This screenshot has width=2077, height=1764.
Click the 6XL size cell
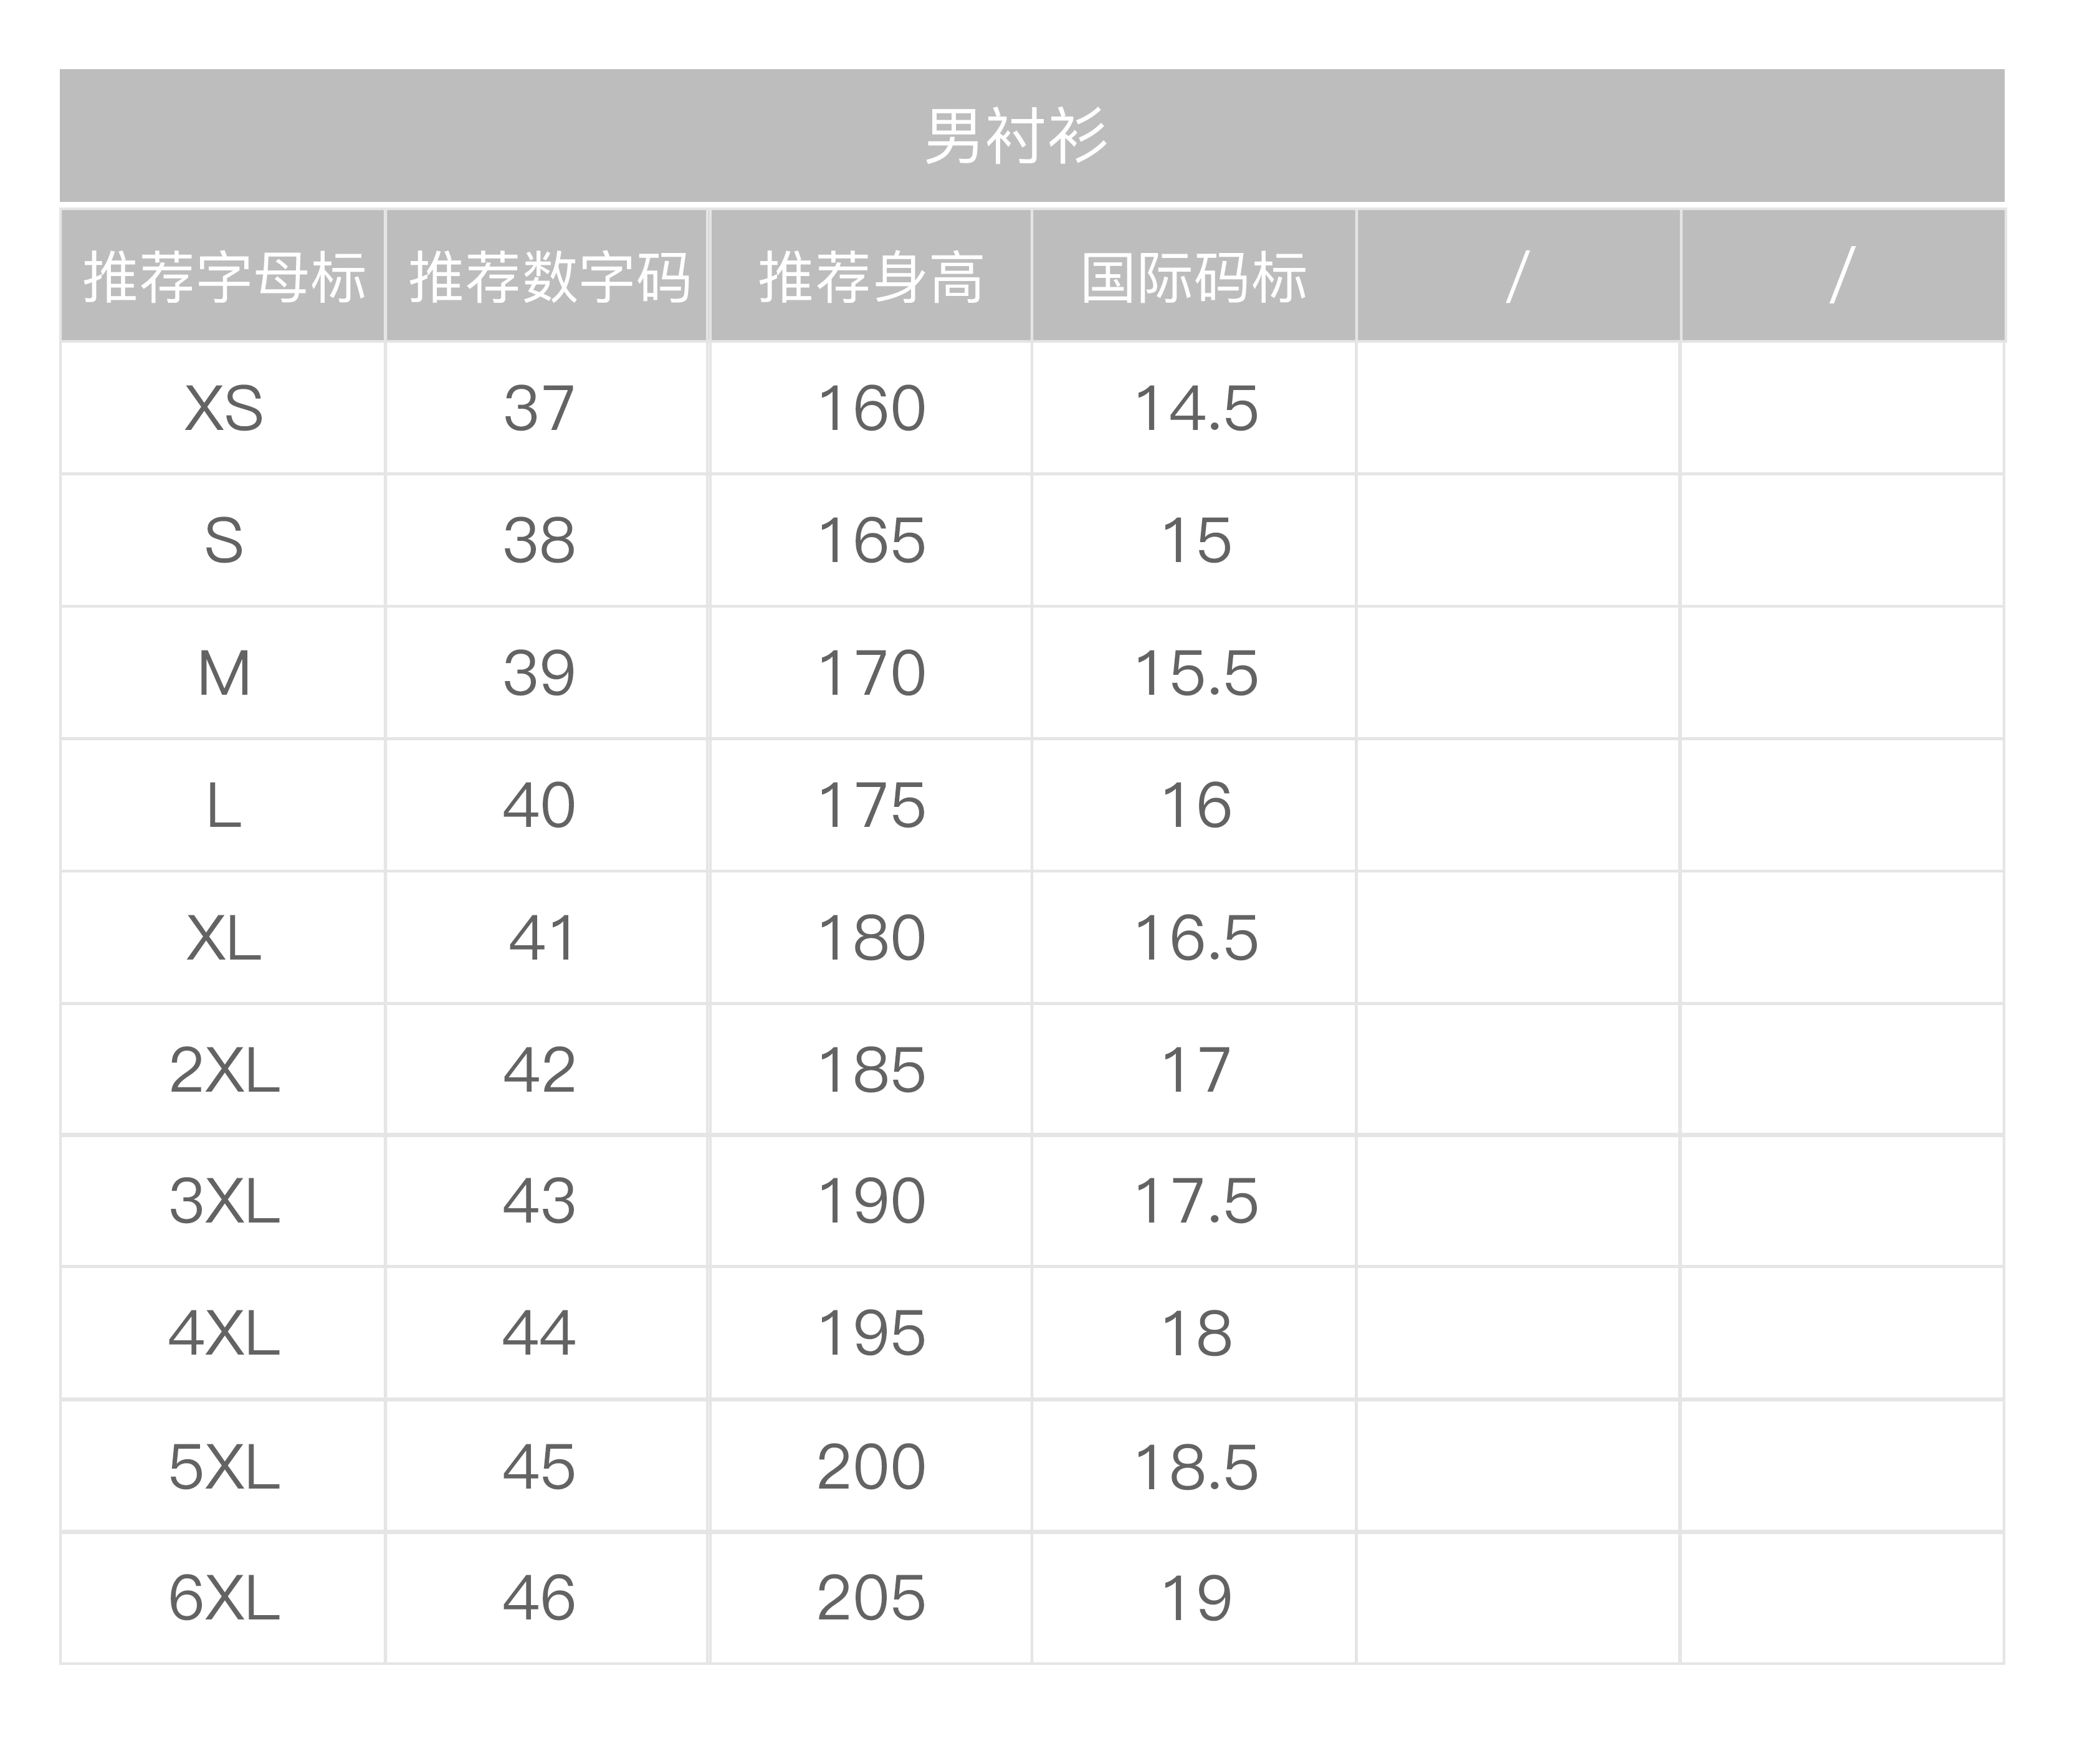coord(223,1598)
